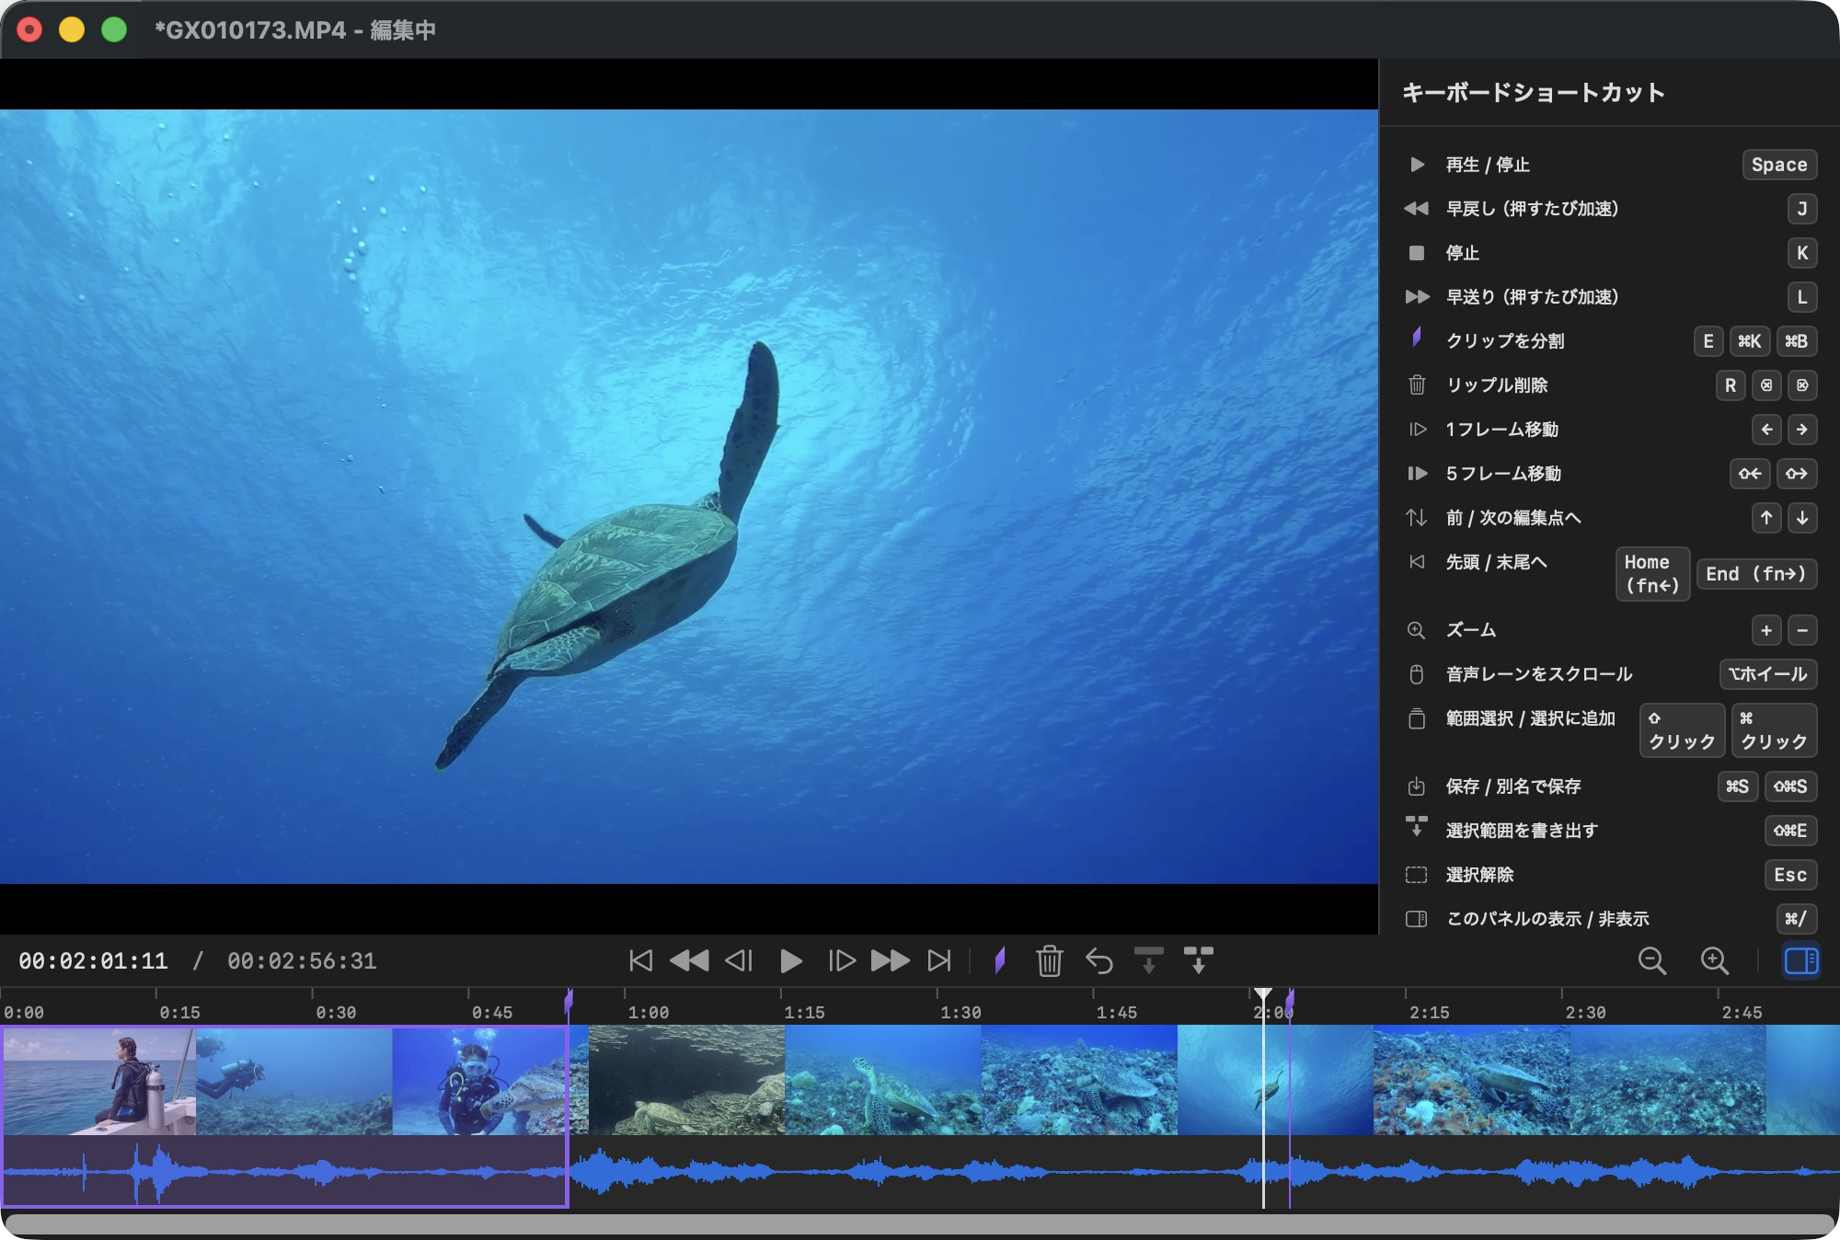Click the up arrow badge for previous edit point
The width and height of the screenshot is (1840, 1240).
pos(1766,518)
